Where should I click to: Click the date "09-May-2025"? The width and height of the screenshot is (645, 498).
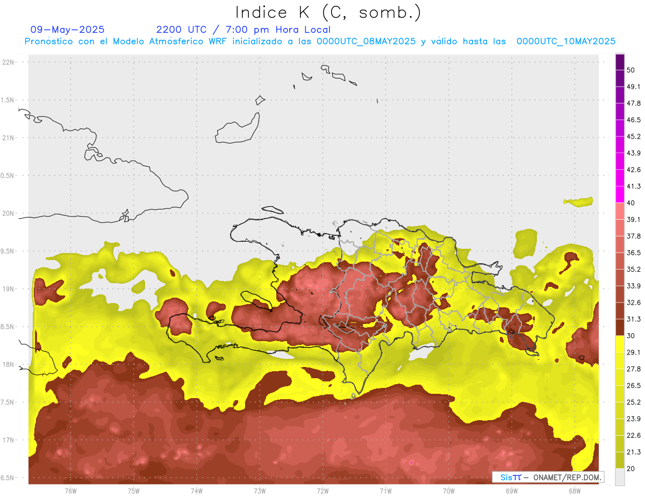(68, 30)
